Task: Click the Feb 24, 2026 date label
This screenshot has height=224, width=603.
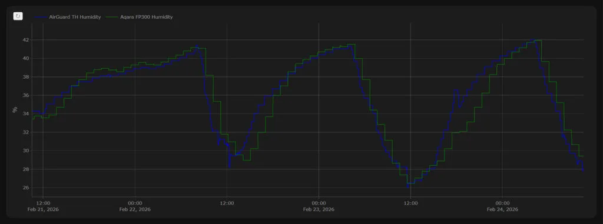Action: click(503, 209)
